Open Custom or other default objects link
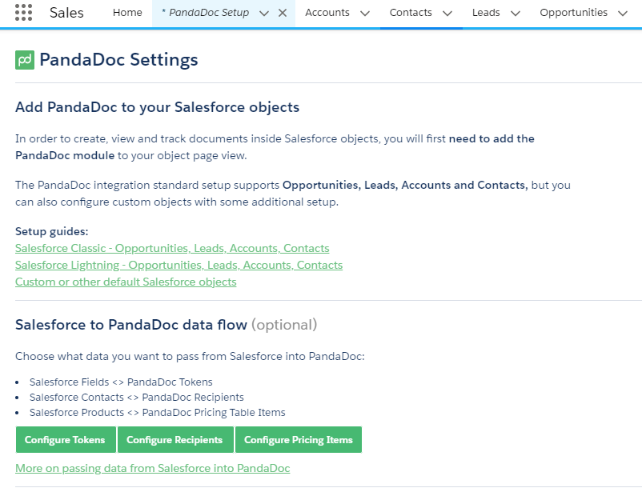This screenshot has height=488, width=642. [x=126, y=282]
